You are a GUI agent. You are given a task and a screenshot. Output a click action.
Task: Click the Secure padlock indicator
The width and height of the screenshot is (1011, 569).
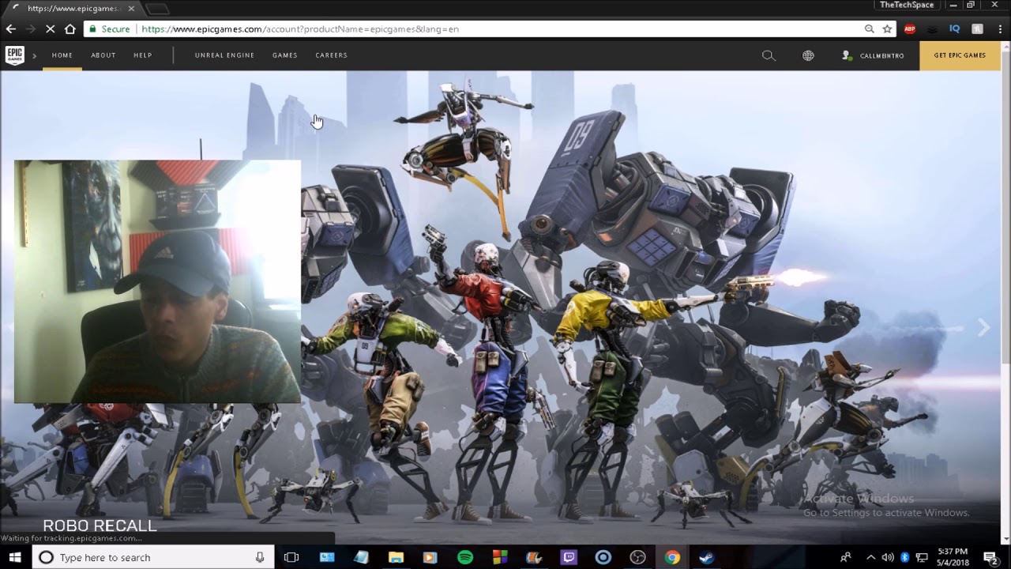[x=109, y=28]
